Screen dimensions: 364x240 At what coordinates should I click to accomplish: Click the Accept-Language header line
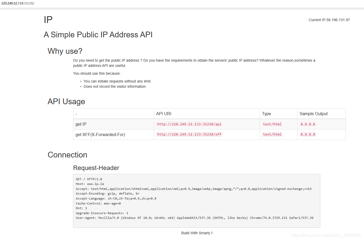point(116,198)
